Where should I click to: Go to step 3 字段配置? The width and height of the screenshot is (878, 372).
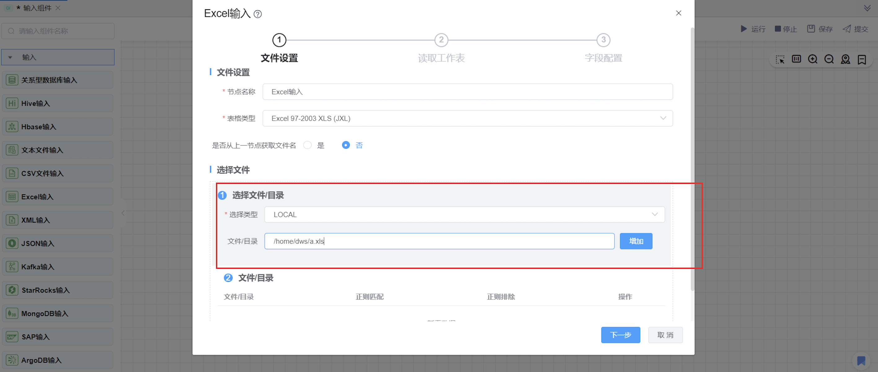(603, 40)
